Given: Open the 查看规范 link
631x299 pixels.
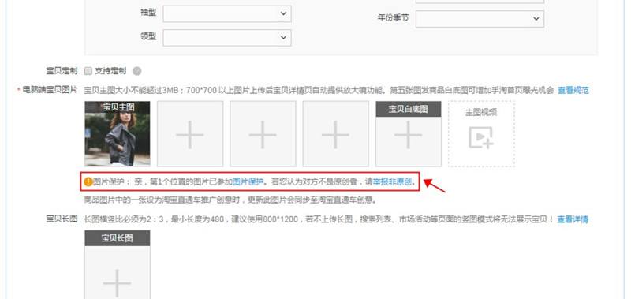Looking at the screenshot, I should (573, 90).
